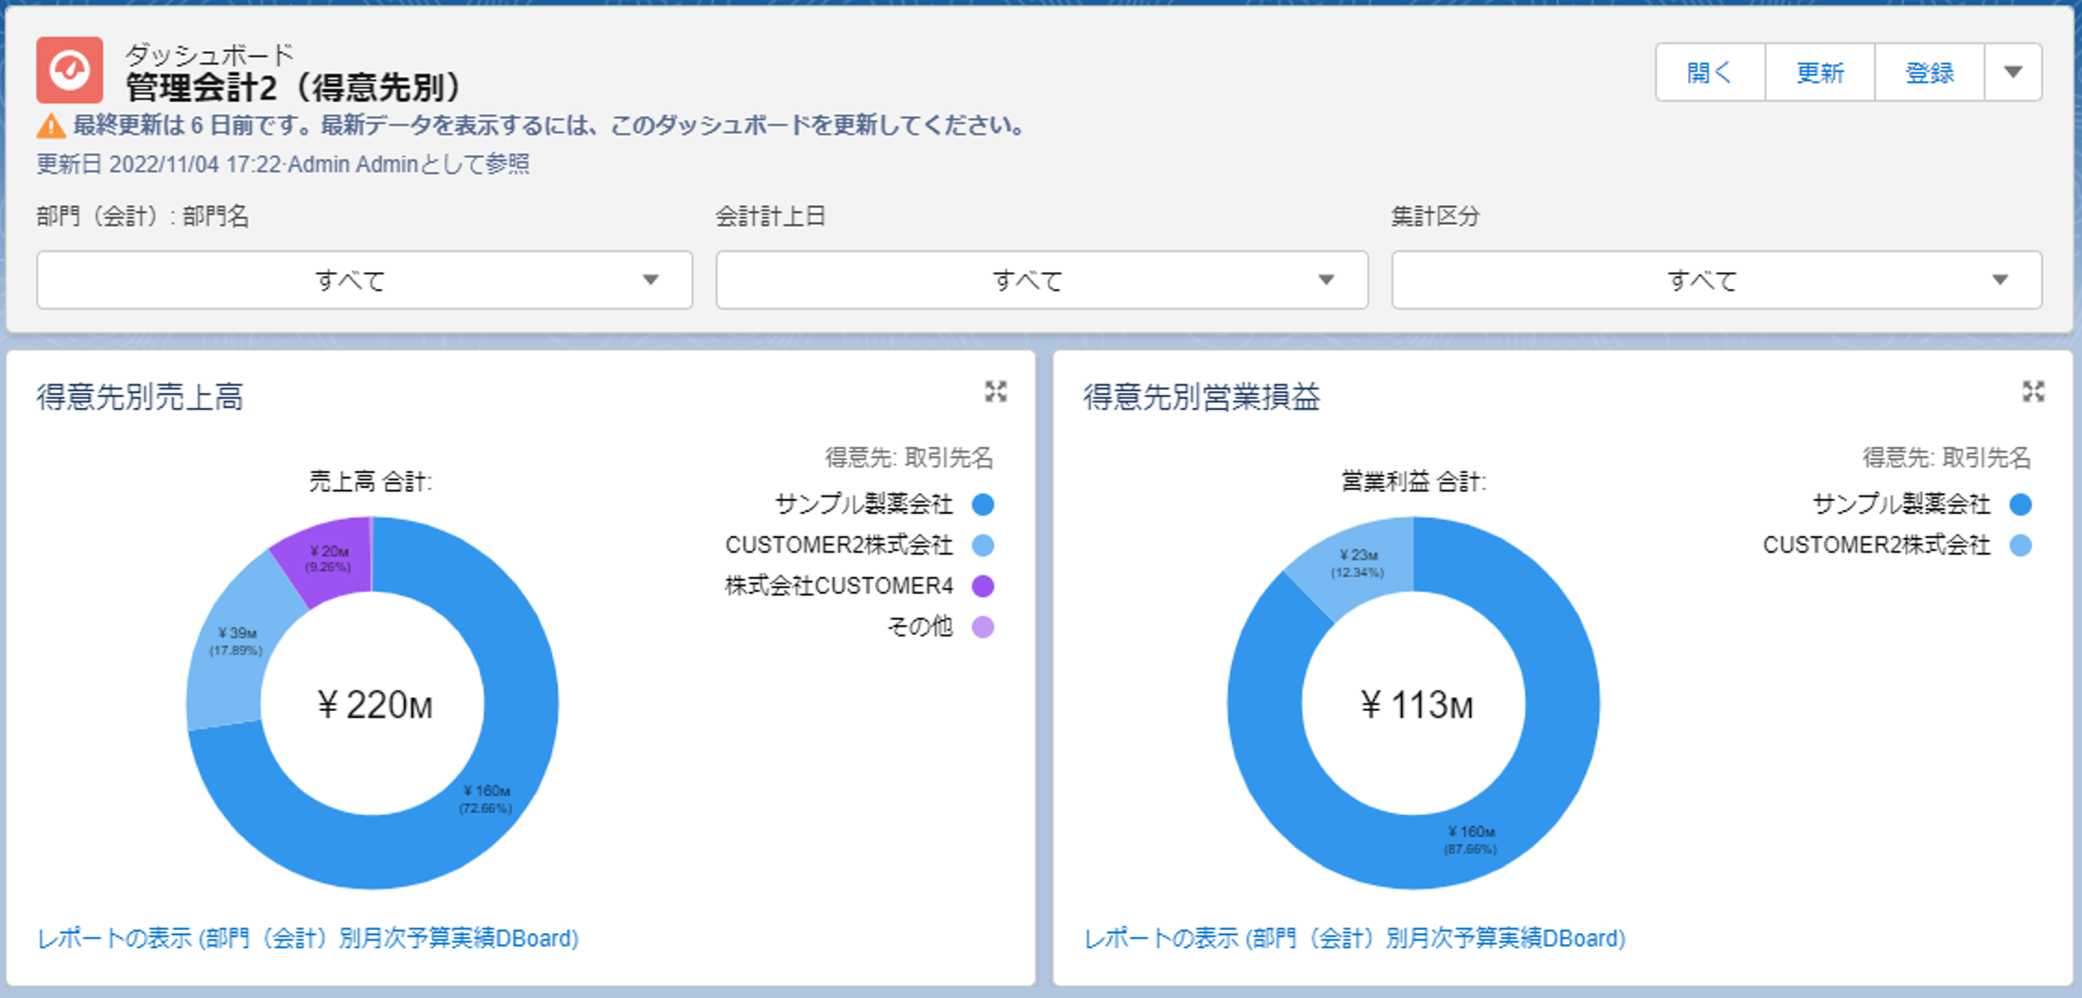Open the 会計計上日 filter dropdown
The image size is (2082, 998).
point(1041,280)
